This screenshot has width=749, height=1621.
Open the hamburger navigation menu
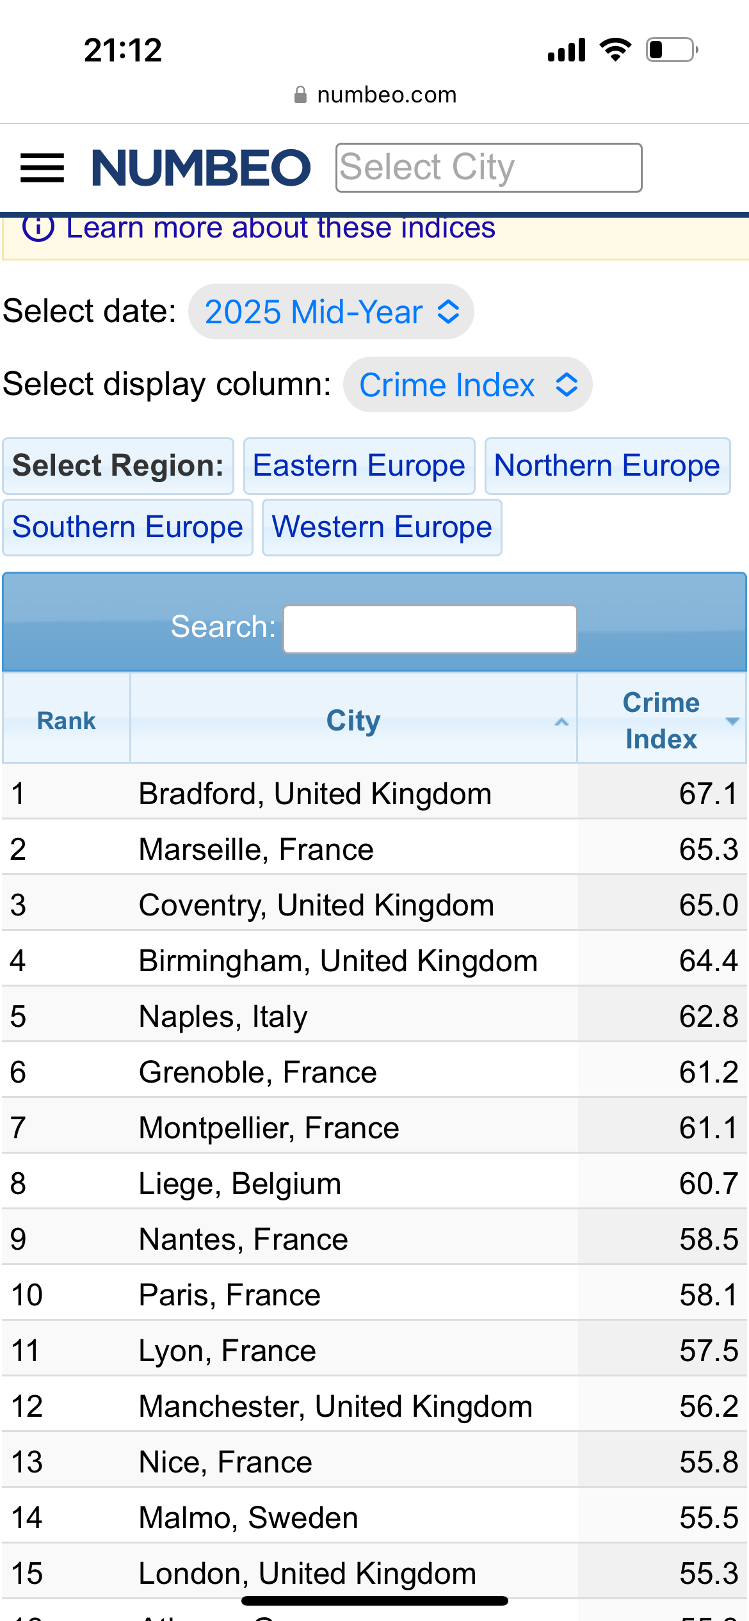click(42, 168)
